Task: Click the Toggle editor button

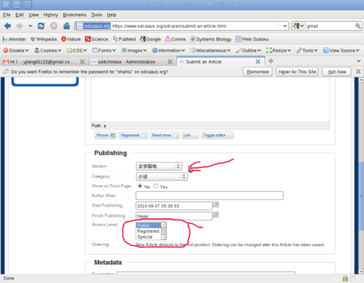Action: (x=217, y=135)
